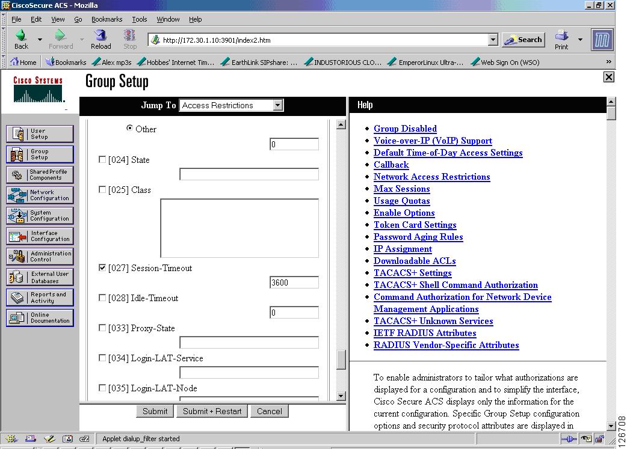Open the Go menu
627x449 pixels.
pos(78,19)
